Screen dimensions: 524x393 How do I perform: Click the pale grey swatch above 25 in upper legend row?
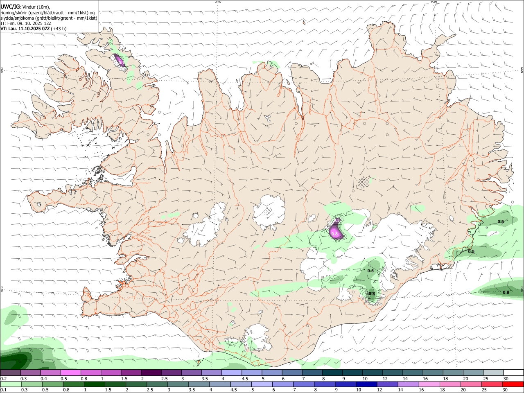pyautogui.click(x=493, y=373)
